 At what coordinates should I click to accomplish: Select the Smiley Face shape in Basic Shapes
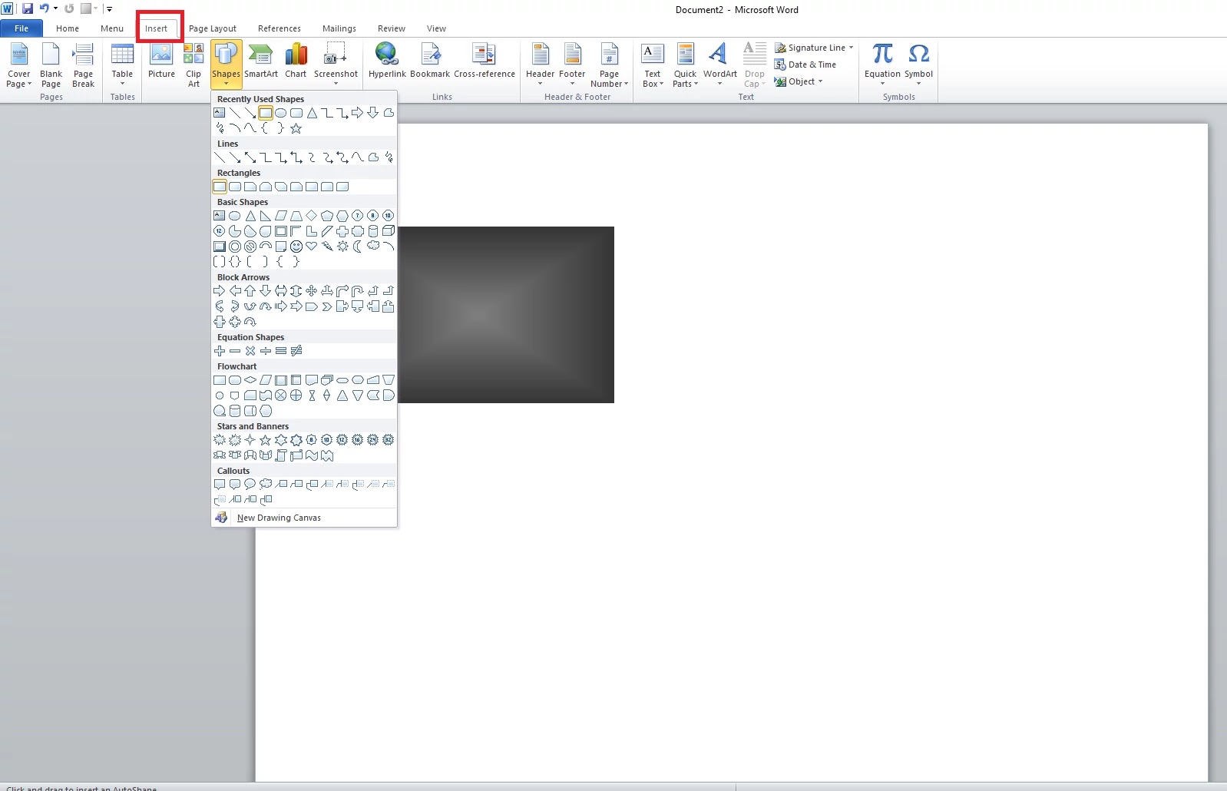click(x=296, y=247)
